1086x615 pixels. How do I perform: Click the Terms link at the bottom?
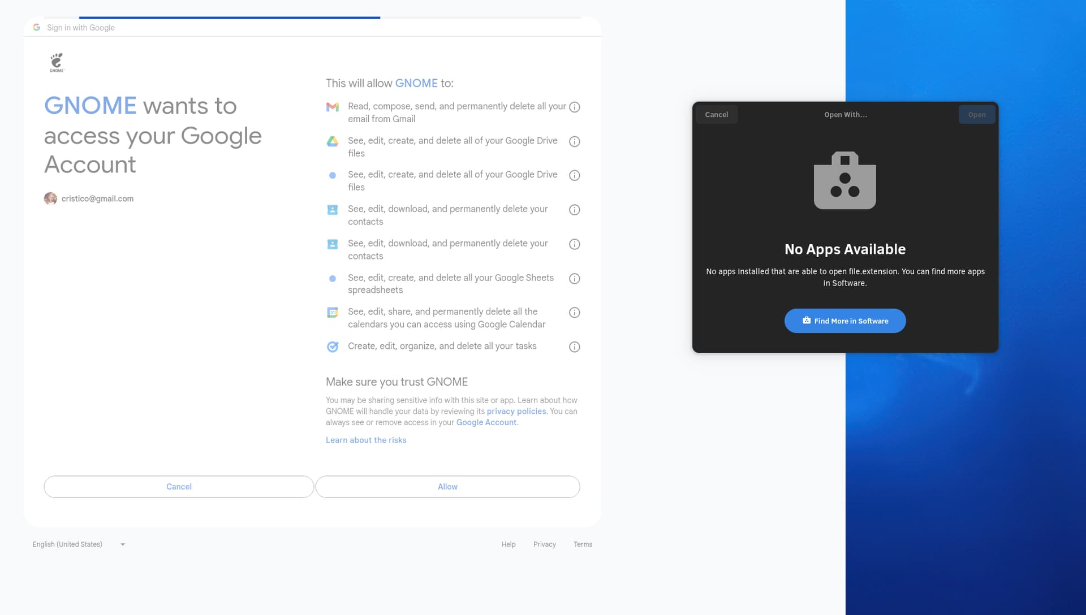coord(583,544)
